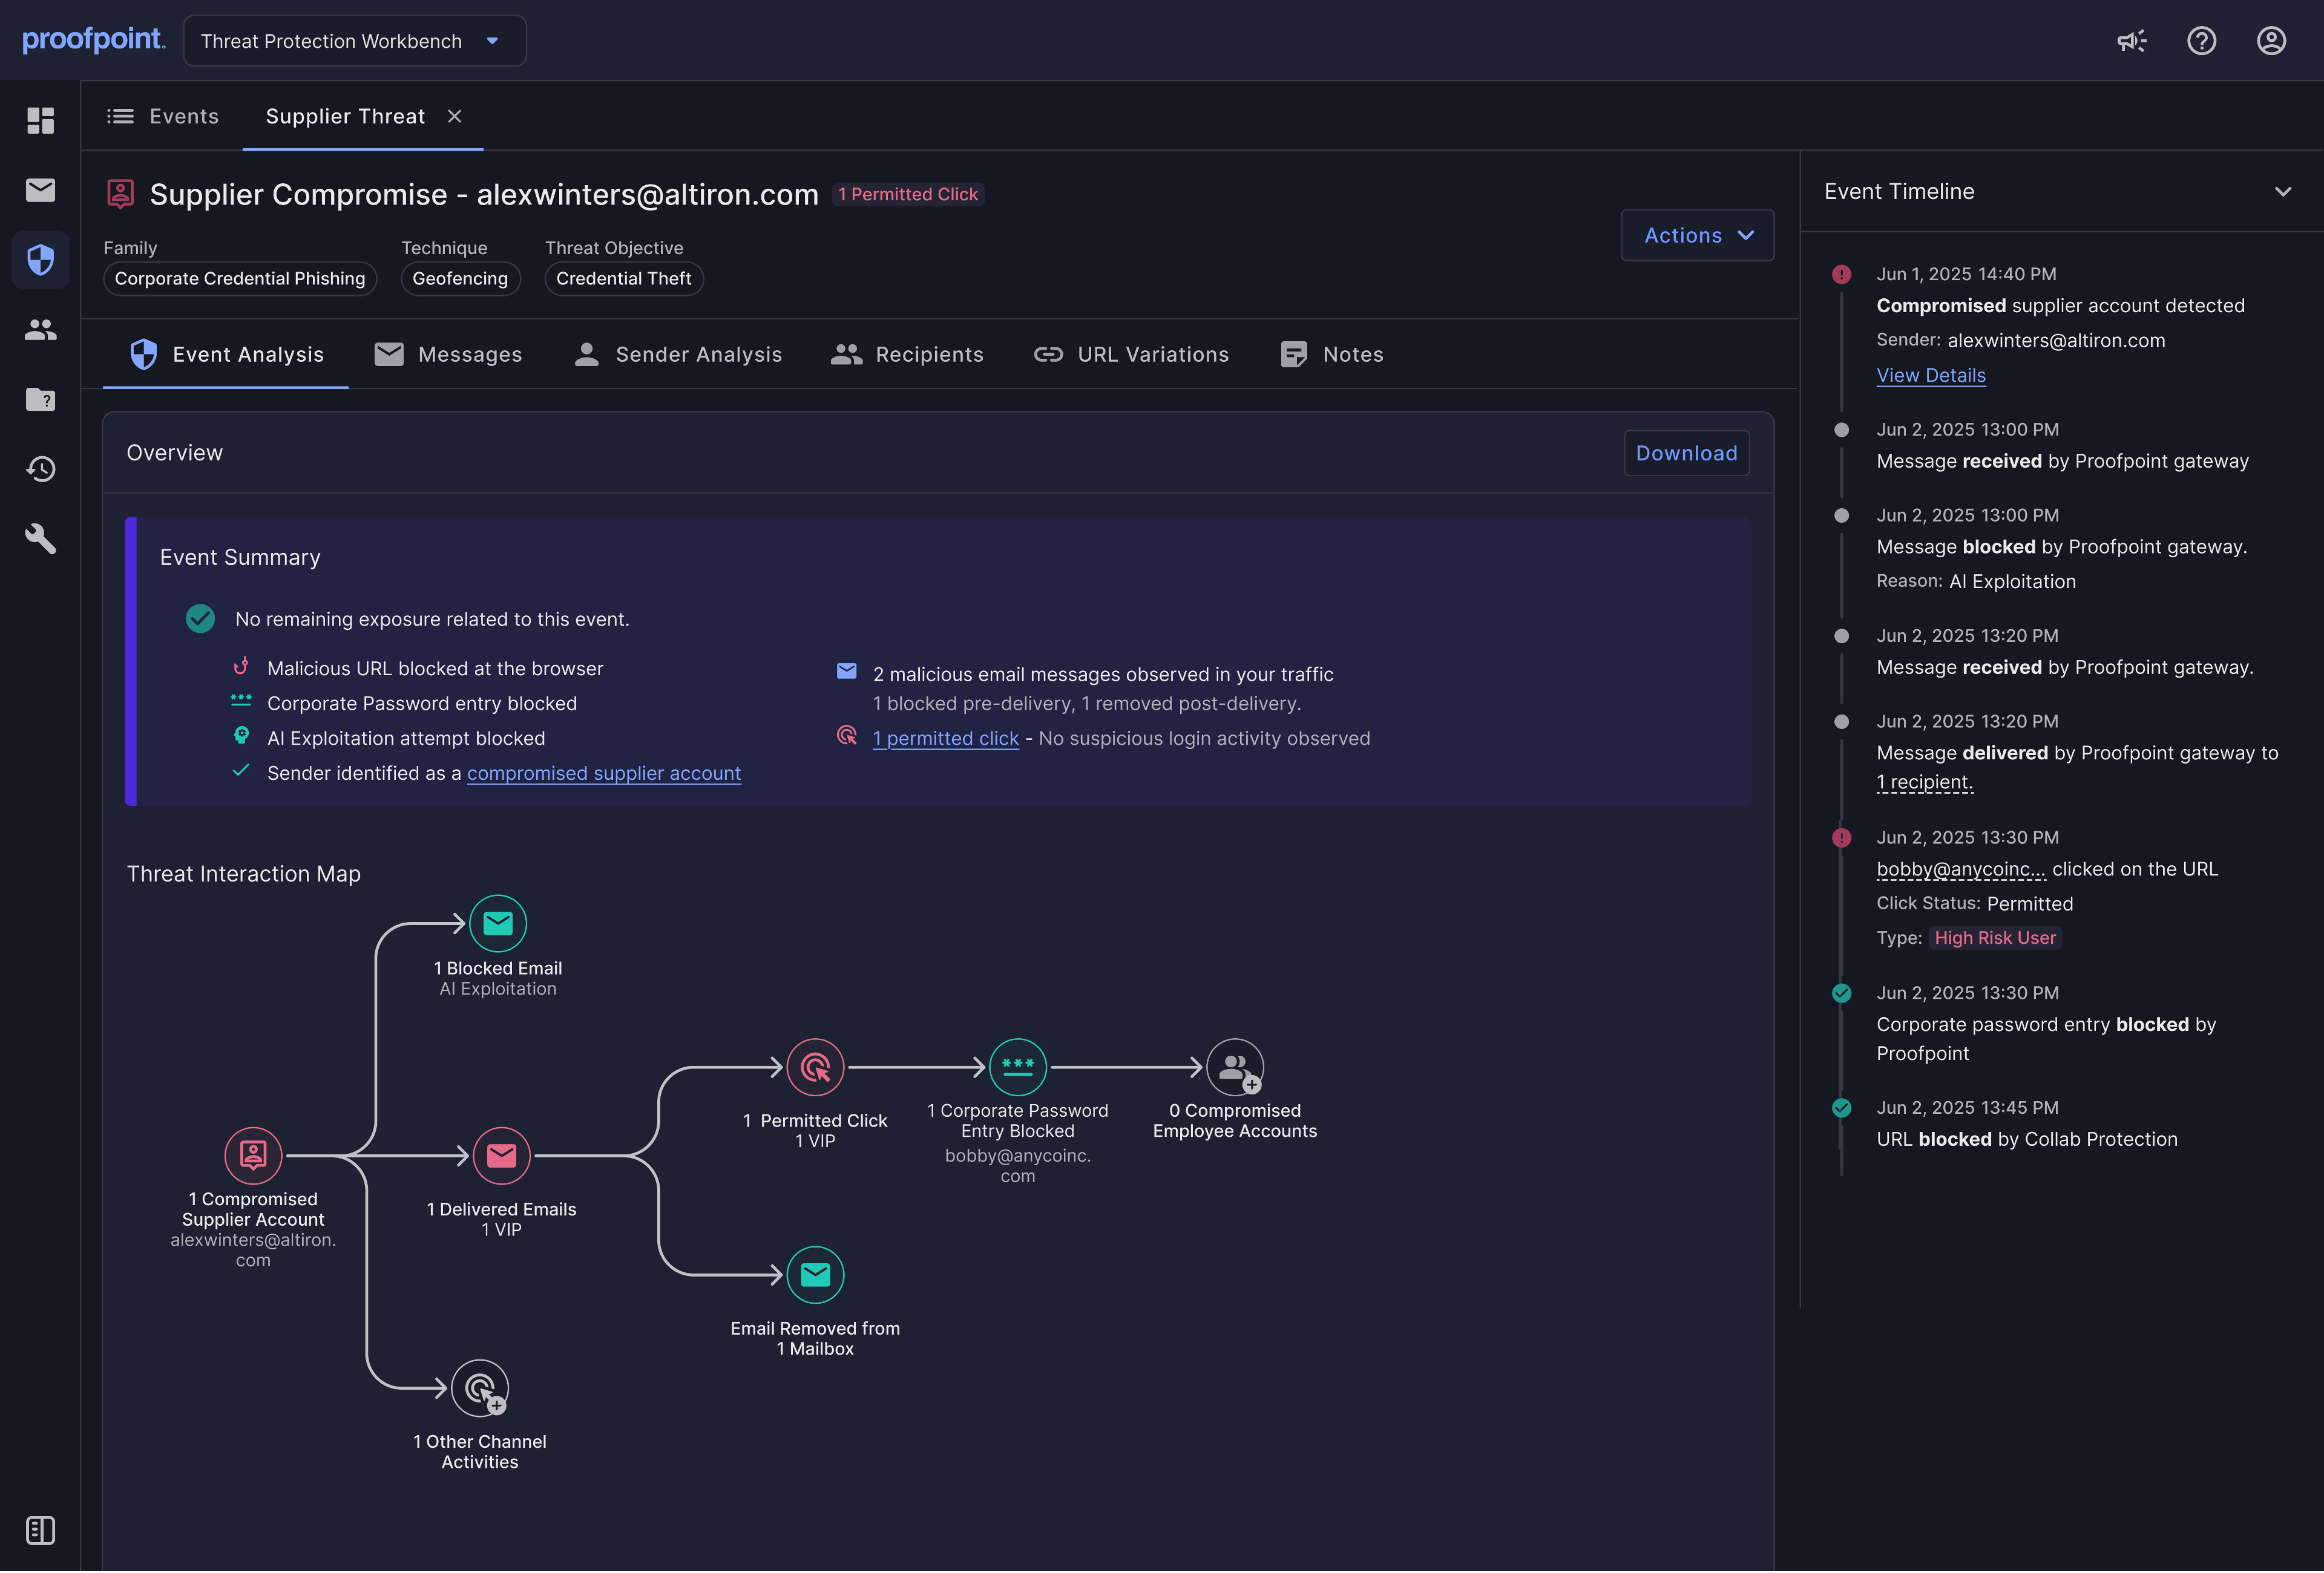This screenshot has height=1573, width=2324.
Task: Open the People section in the left sidebar
Action: point(40,330)
